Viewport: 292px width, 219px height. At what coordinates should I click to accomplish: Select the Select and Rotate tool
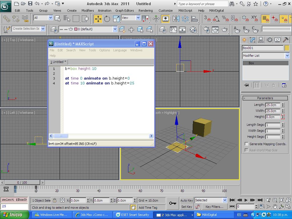click(x=107, y=19)
